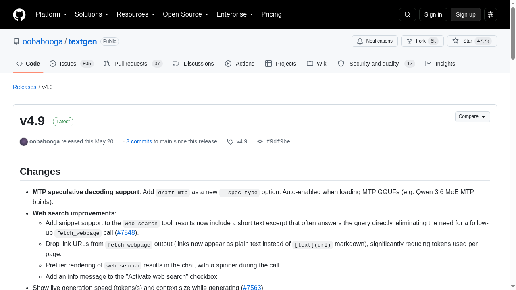Click the tag icon next to v4.9
The image size is (516, 290).
click(x=230, y=141)
